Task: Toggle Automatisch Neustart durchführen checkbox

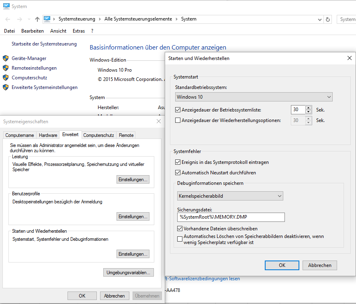Action: [178, 173]
